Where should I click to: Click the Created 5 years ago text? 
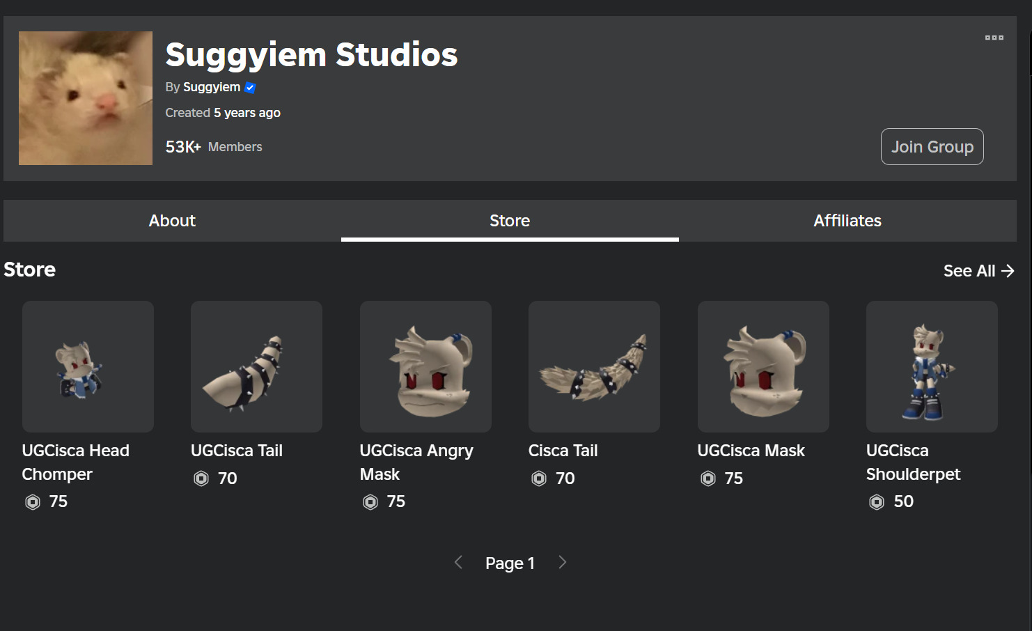click(x=223, y=113)
